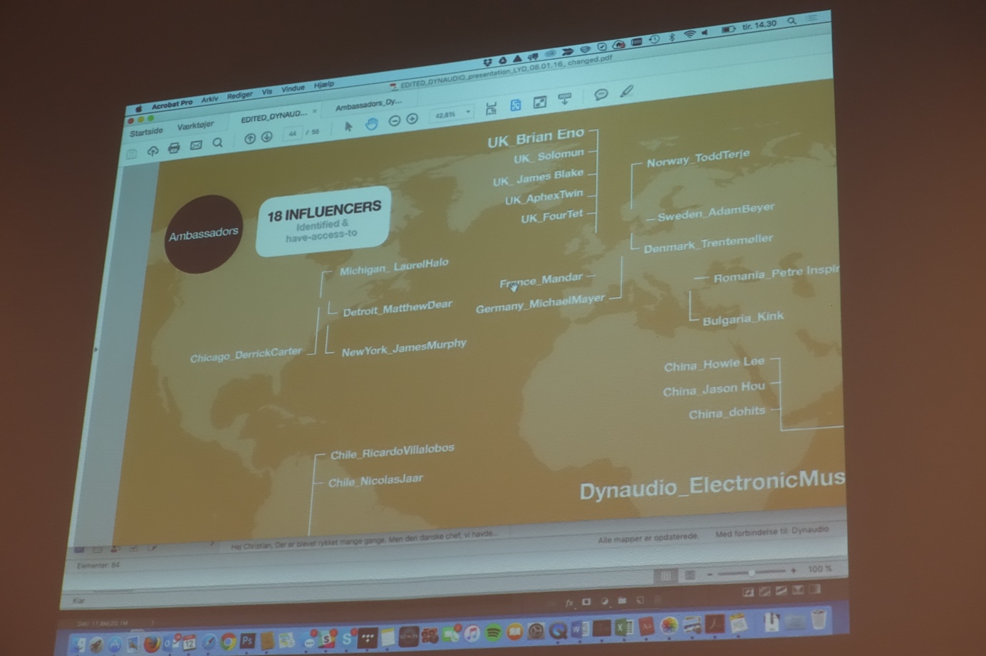Open Photos app from the Dock

coord(669,626)
